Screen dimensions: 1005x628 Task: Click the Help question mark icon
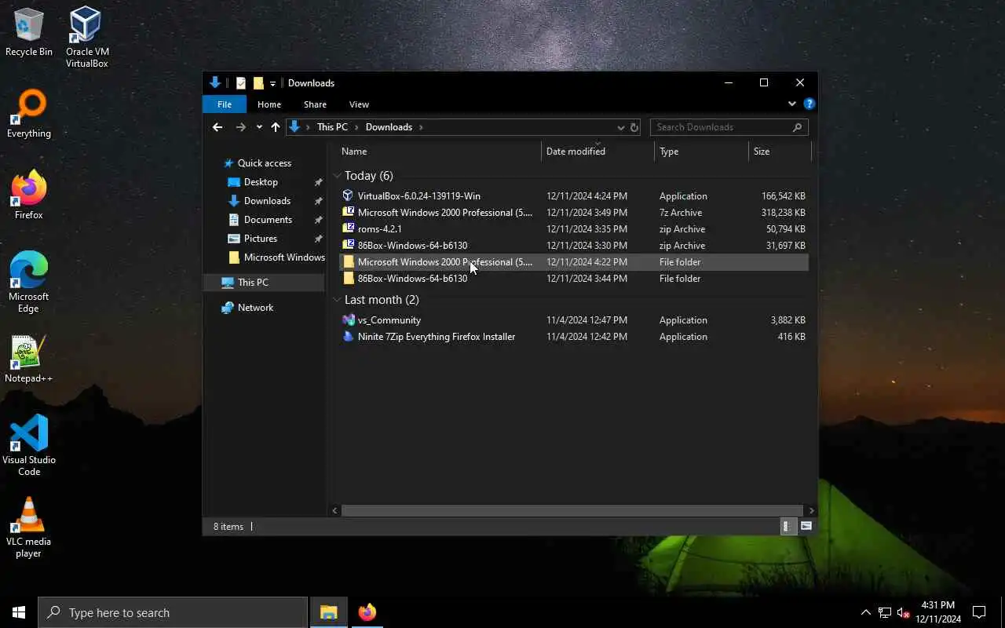(809, 104)
